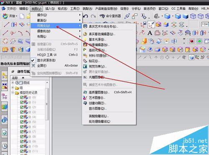Click the heart-shaped curve icon next to A

coord(158,33)
